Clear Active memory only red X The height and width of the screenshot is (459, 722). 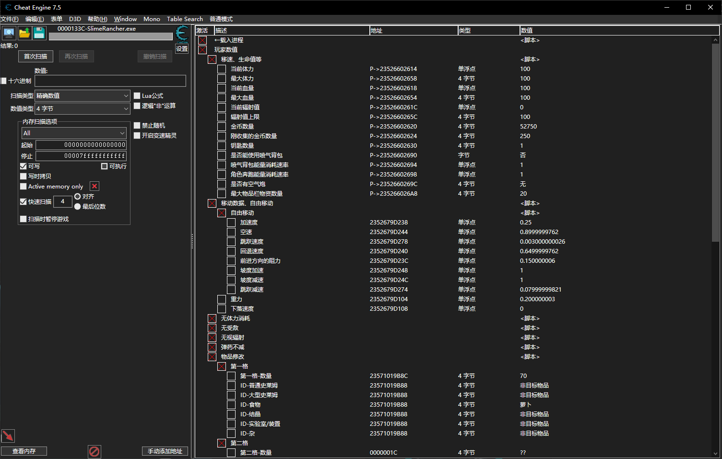coord(95,186)
